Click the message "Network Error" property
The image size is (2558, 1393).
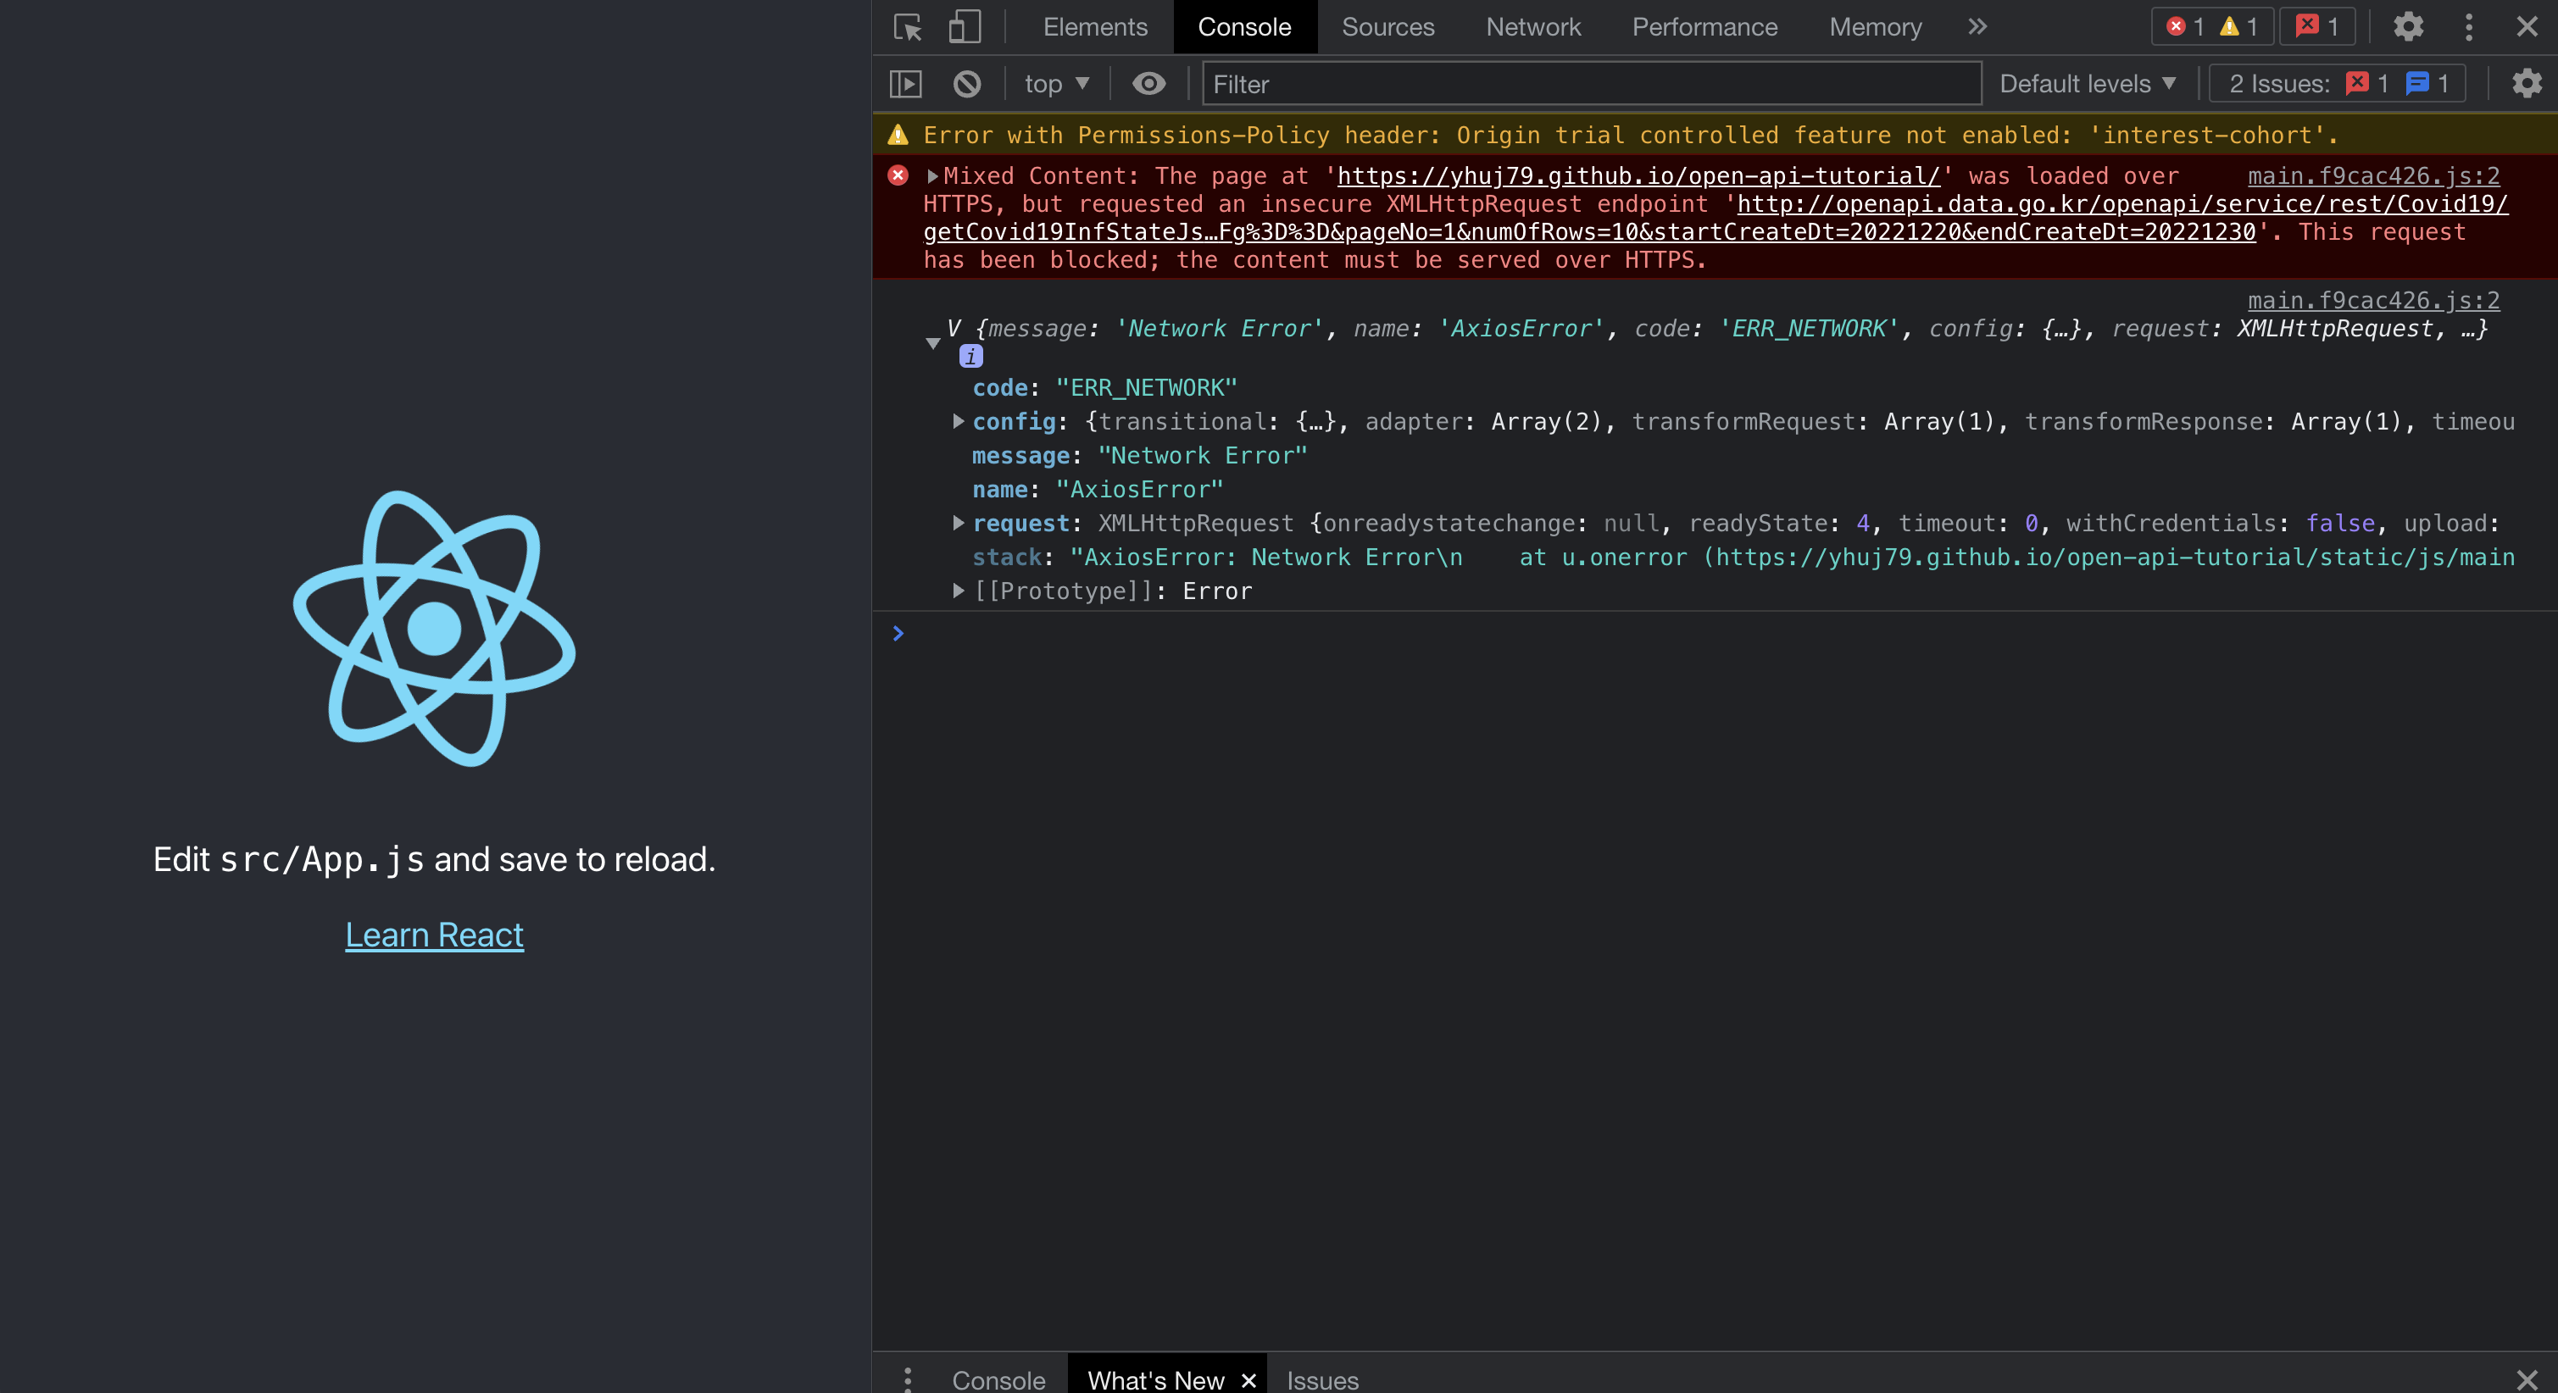click(1140, 456)
